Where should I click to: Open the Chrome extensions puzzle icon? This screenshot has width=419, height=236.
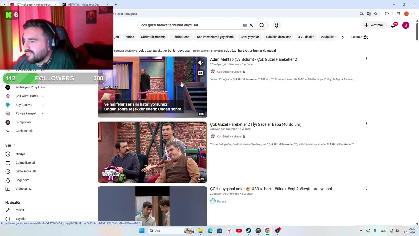pos(387,14)
